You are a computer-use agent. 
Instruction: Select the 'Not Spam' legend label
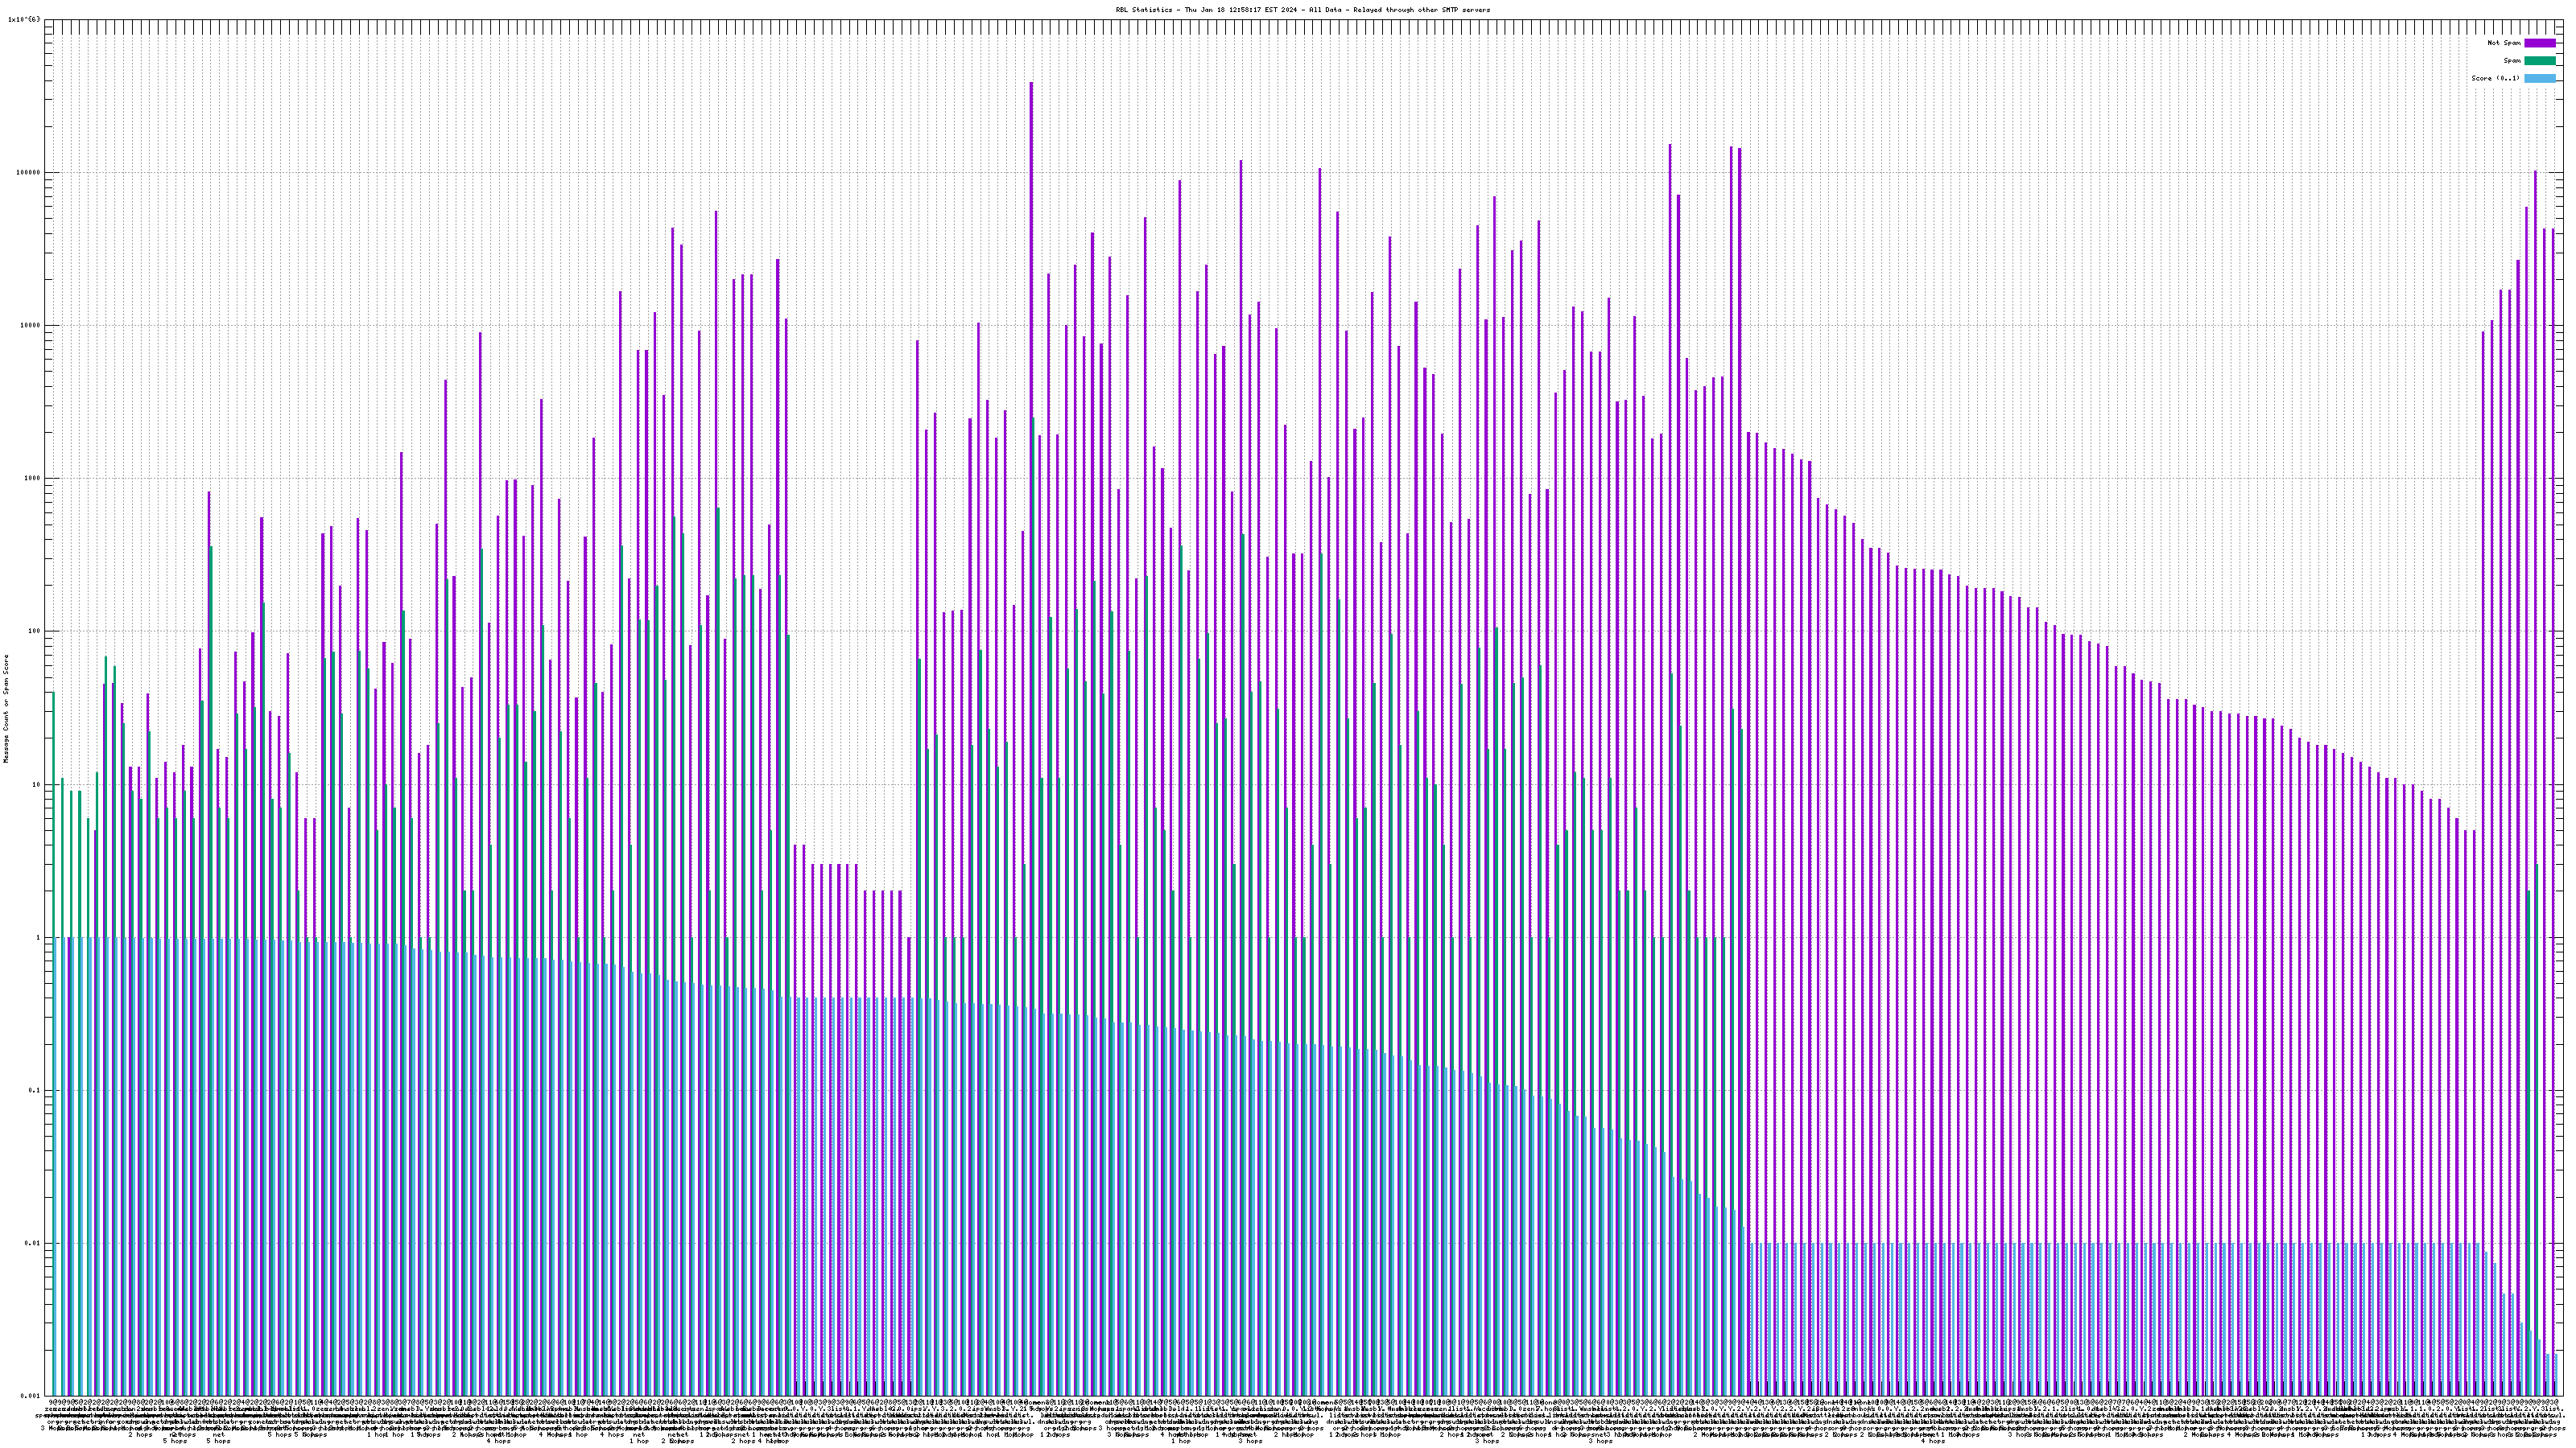pyautogui.click(x=2504, y=43)
